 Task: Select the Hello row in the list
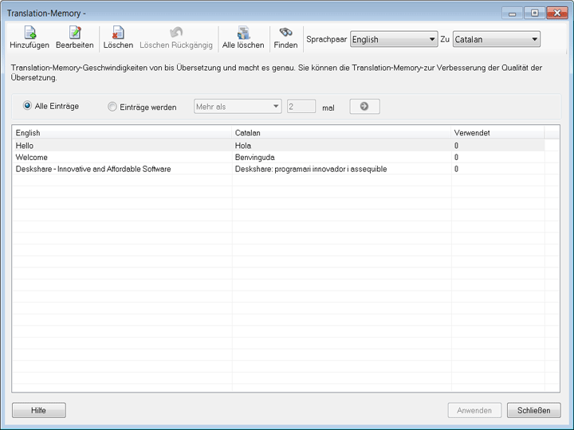coord(278,146)
